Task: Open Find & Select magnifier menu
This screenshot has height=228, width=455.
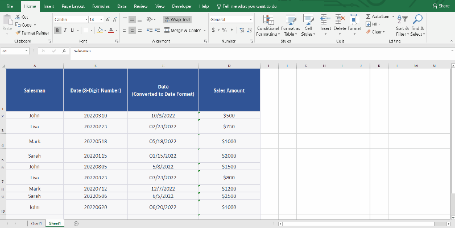Action: coord(417,26)
